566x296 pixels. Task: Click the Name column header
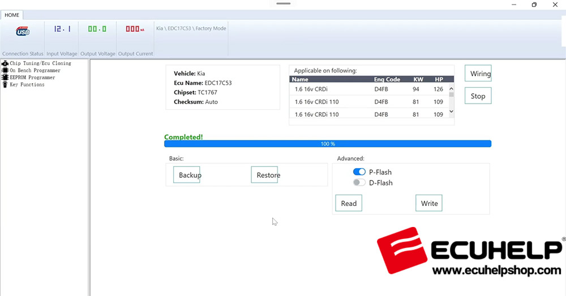pos(300,79)
